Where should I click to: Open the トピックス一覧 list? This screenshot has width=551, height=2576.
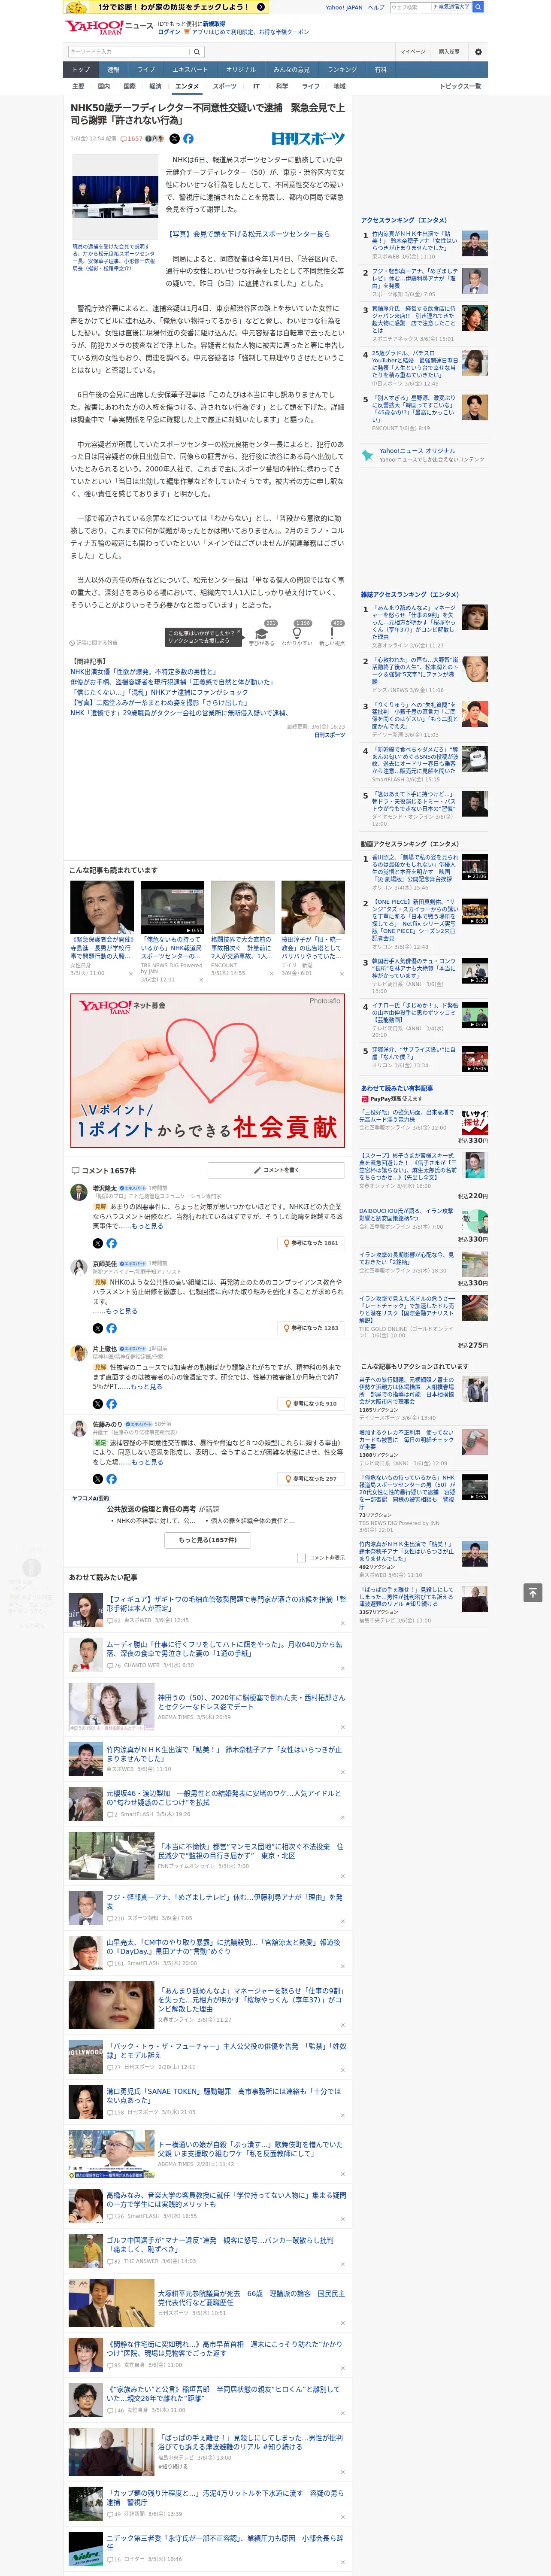pos(460,86)
